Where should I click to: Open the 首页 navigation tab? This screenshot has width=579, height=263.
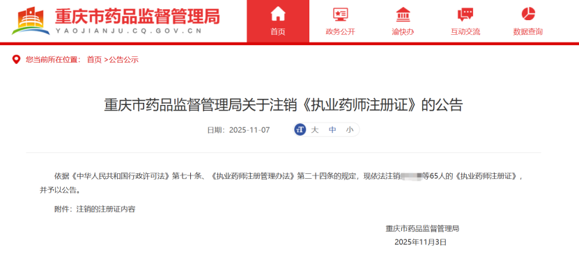278,22
